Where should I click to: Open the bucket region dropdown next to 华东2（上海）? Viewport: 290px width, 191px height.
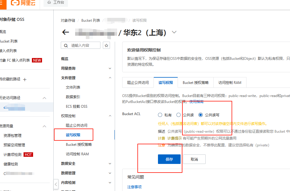pos(174,32)
